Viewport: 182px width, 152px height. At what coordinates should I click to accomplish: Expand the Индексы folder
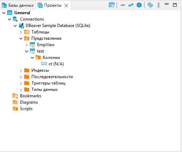21,71
